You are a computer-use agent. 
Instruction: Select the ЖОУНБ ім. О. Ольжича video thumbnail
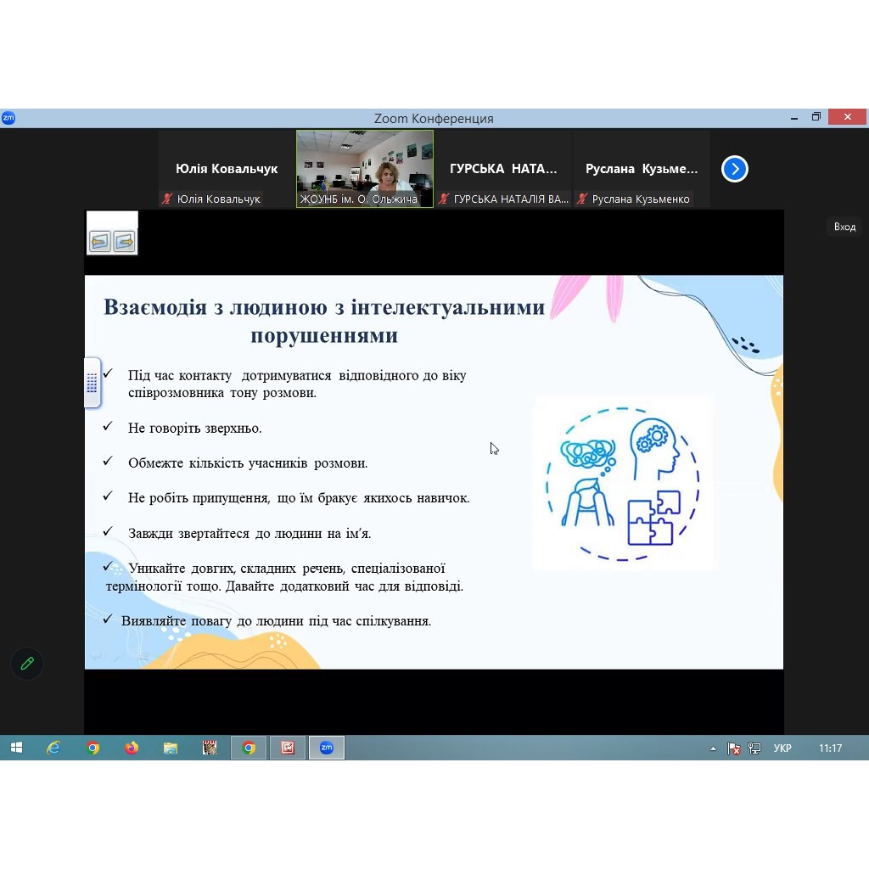[365, 169]
